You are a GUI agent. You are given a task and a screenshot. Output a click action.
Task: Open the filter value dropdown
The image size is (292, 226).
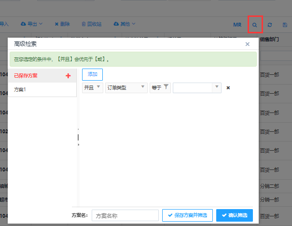[x=197, y=87]
